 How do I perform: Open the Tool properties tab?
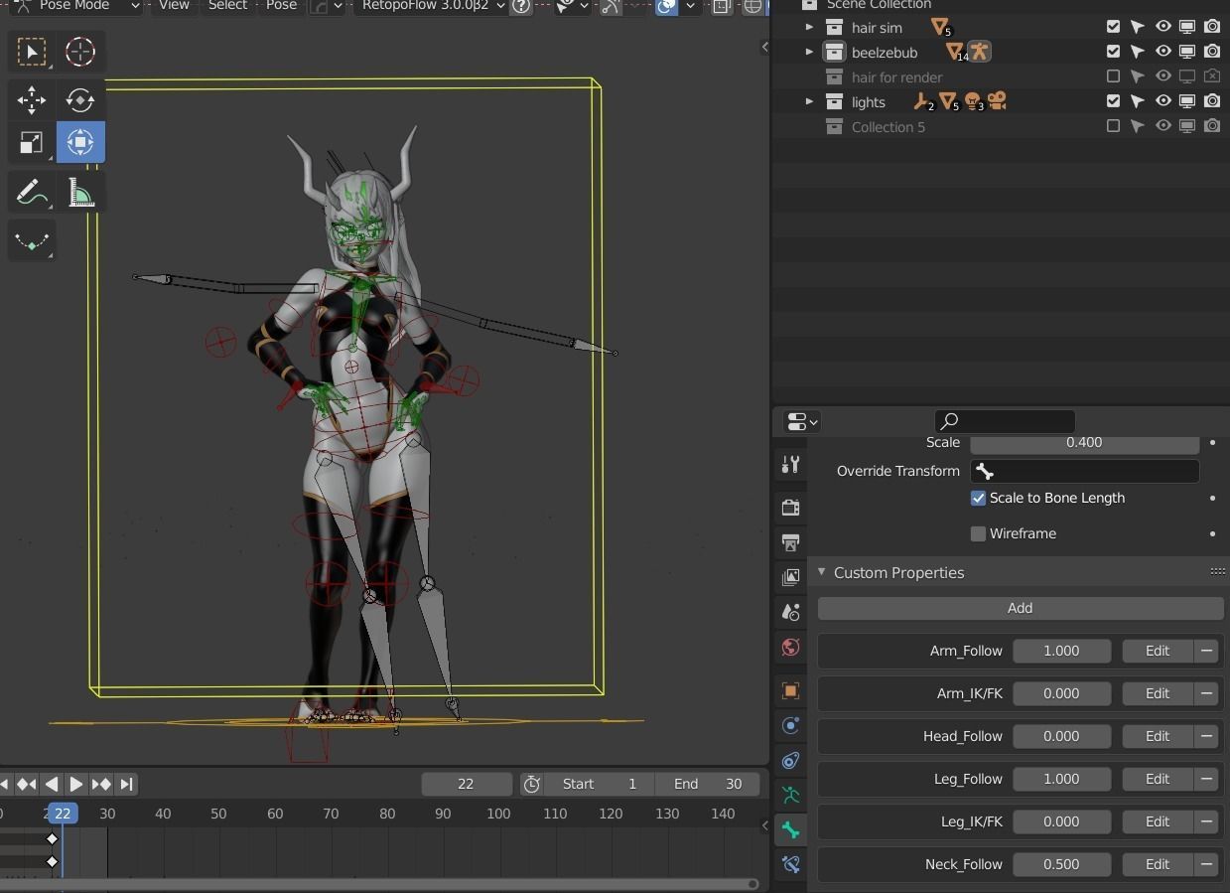tap(790, 464)
